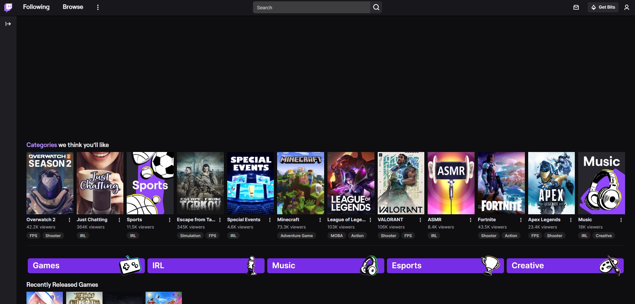The width and height of the screenshot is (635, 304).
Task: Open options menu for Just Chatting
Action: [119, 220]
